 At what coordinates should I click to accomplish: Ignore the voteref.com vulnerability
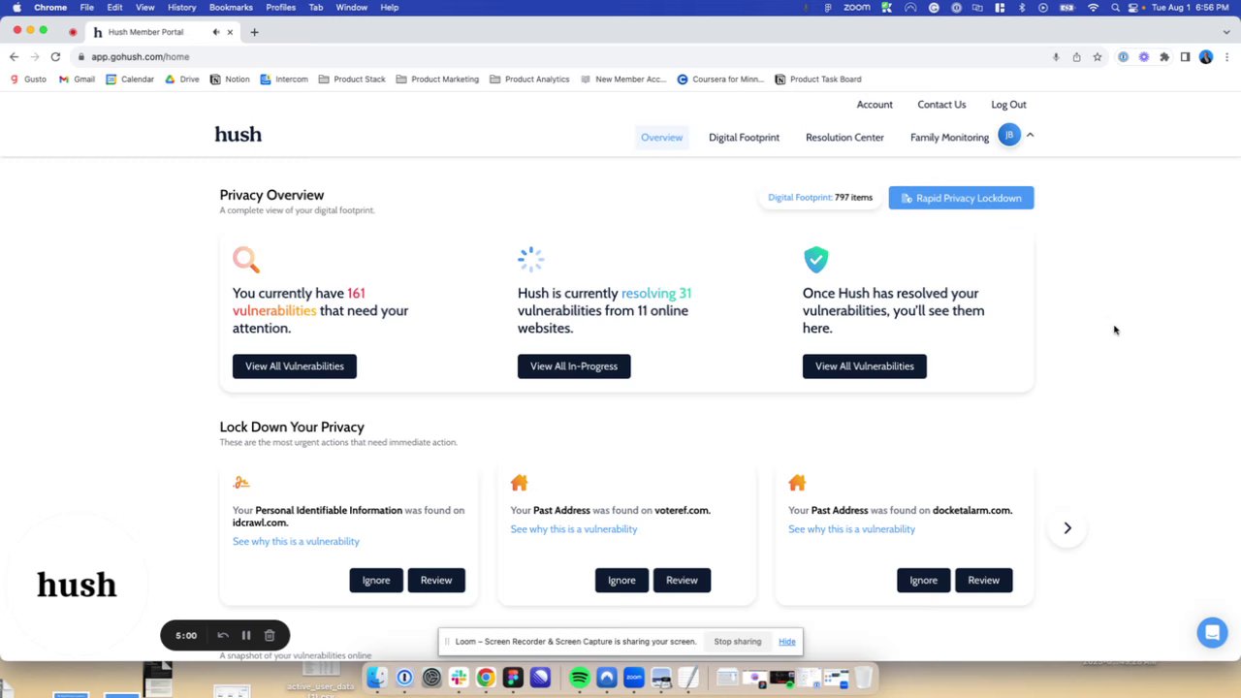pyautogui.click(x=621, y=581)
